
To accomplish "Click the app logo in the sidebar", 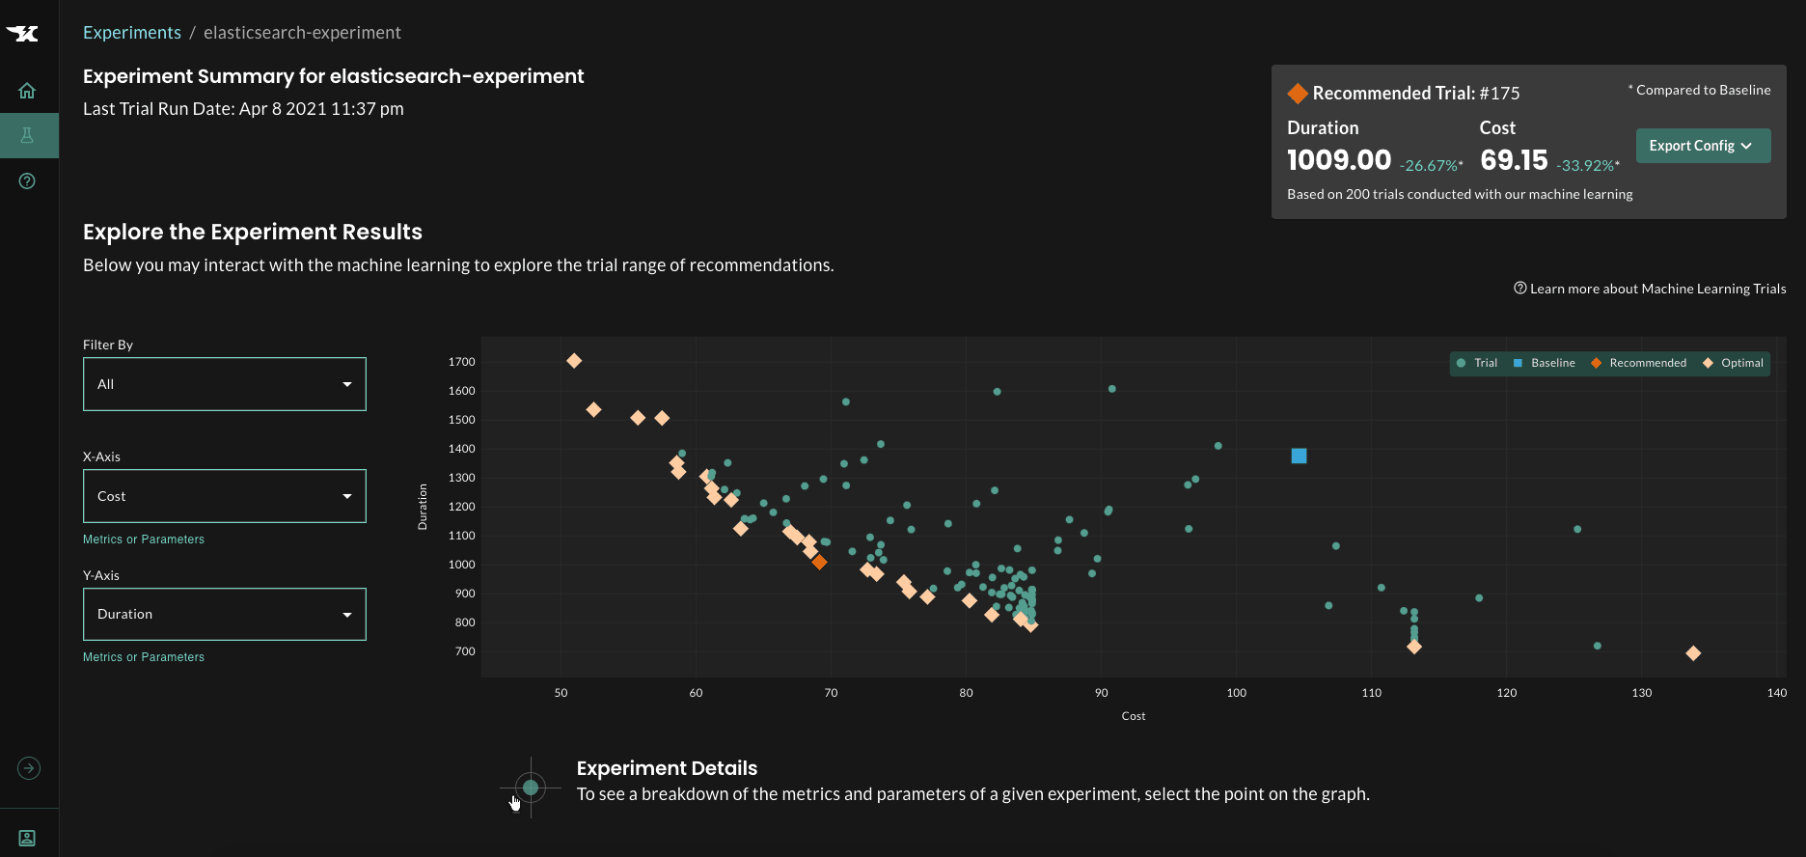I will tap(23, 34).
